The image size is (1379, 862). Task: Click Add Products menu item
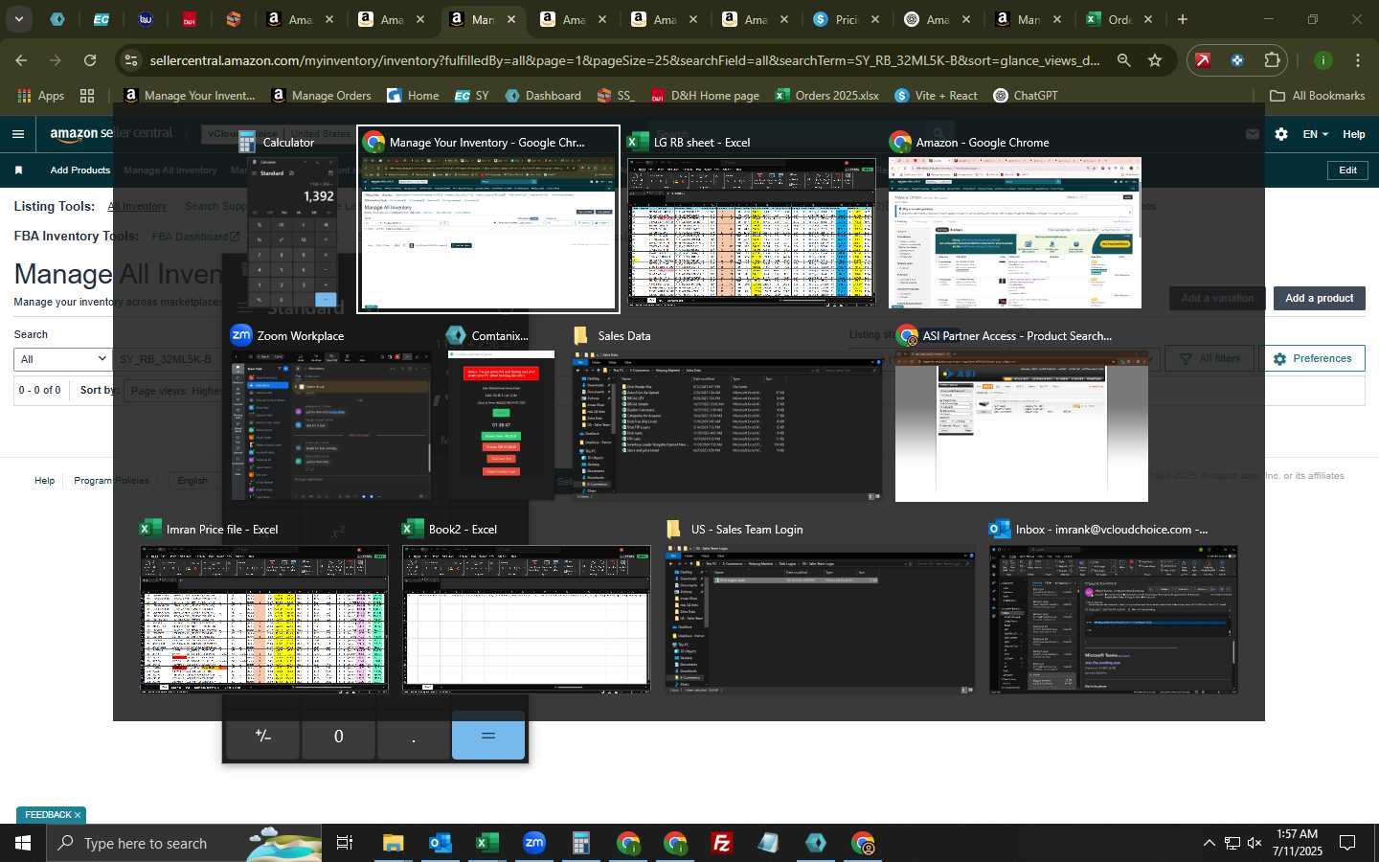point(79,170)
